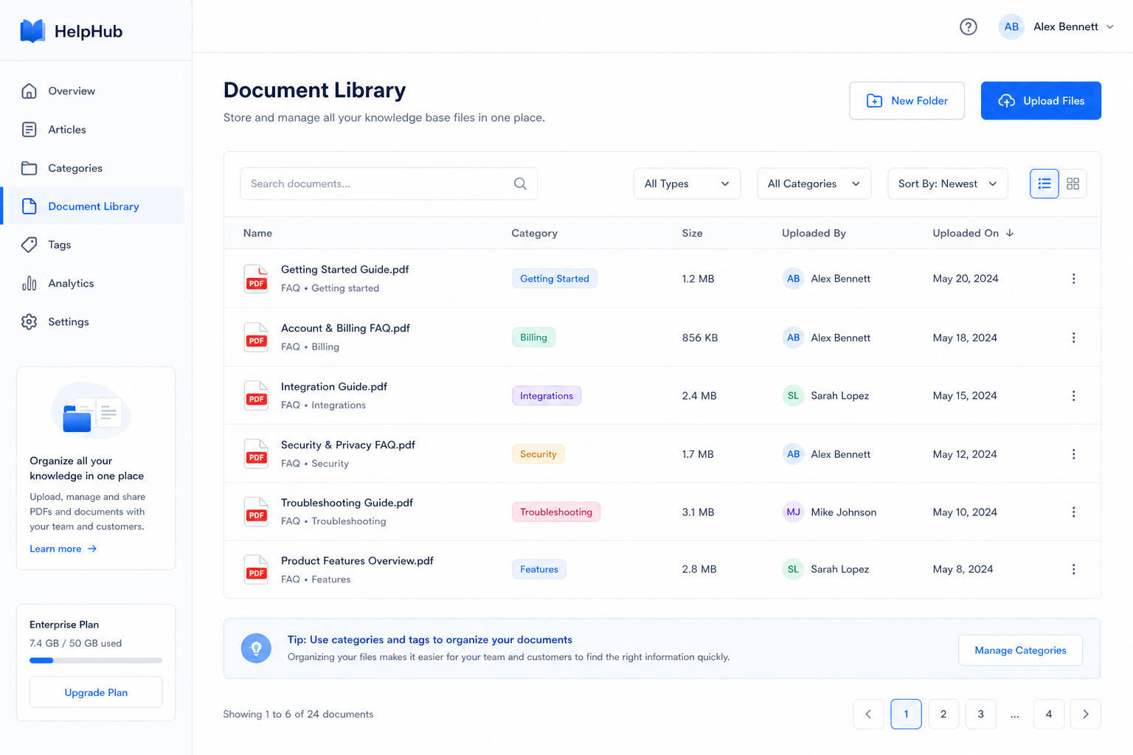Open actions menu for Integration Guide.pdf

(1073, 396)
